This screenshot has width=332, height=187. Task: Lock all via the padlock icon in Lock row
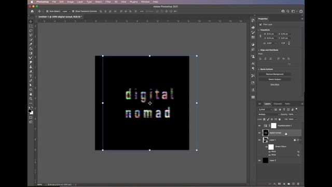tap(280, 119)
